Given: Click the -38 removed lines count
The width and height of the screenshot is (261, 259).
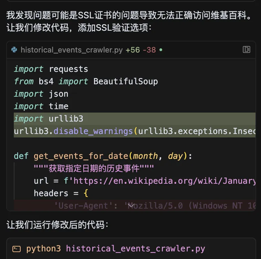Looking at the screenshot, I should (x=149, y=50).
